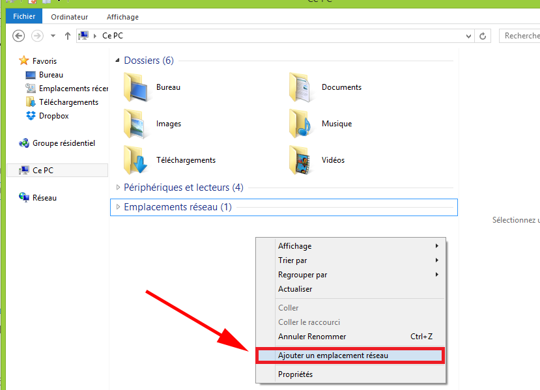This screenshot has width=540, height=390.
Task: Open the Documents folder icon
Action: [x=302, y=87]
